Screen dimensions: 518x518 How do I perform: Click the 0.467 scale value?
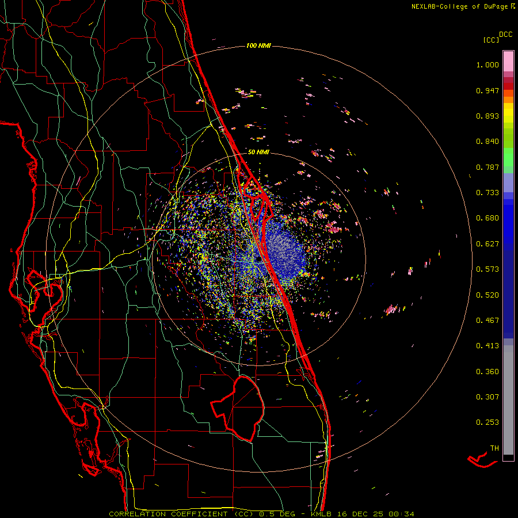pyautogui.click(x=487, y=321)
